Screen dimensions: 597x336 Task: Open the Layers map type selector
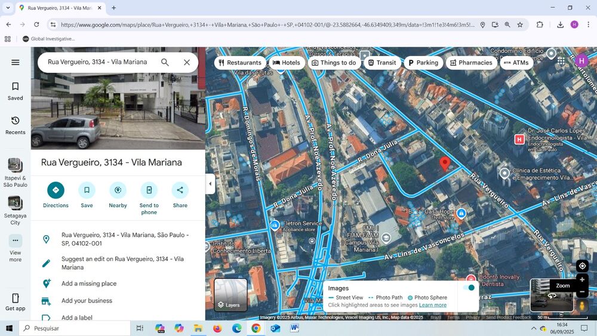click(x=230, y=295)
